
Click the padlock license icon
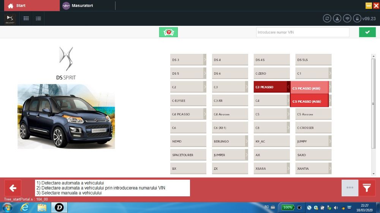click(357, 18)
